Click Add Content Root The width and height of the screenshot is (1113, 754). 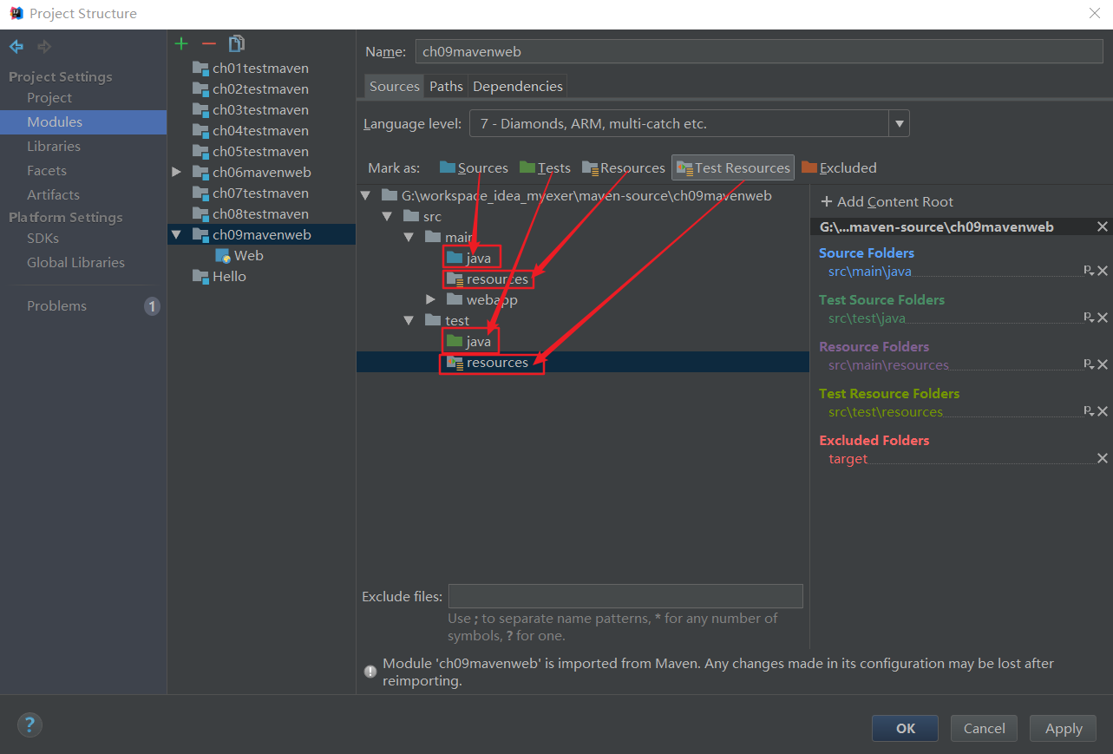click(887, 202)
